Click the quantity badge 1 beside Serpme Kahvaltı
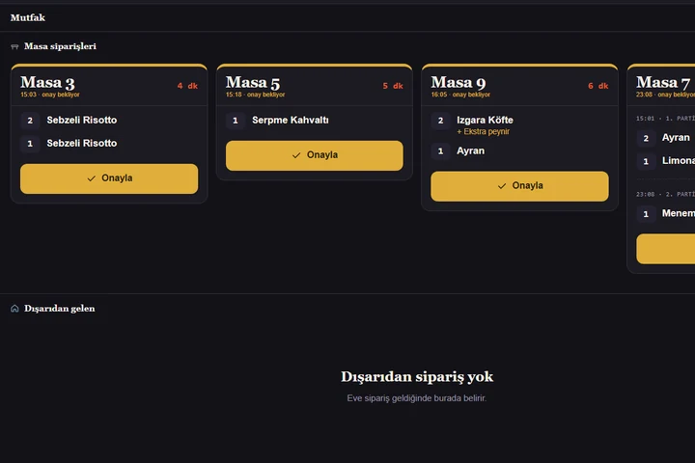Image resolution: width=695 pixels, height=463 pixels. pos(236,121)
